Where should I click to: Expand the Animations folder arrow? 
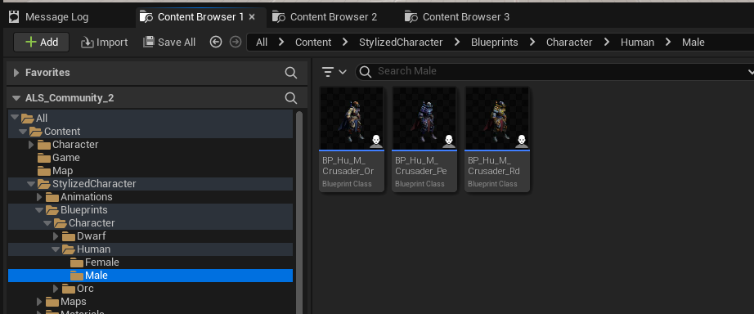(x=39, y=197)
